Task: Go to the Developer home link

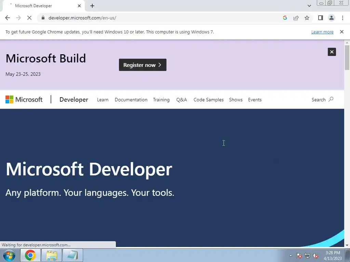Action: click(x=74, y=100)
